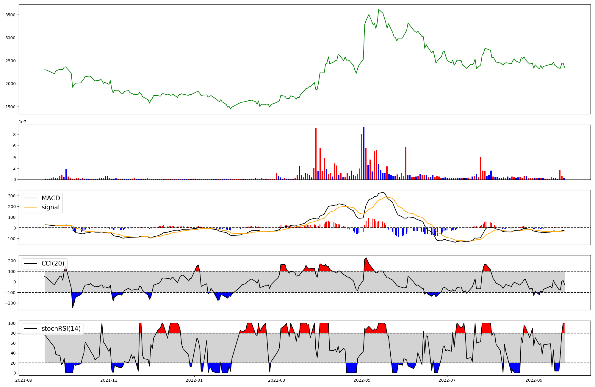Select the 2021-11 date axis label
The width and height of the screenshot is (595, 387).
click(109, 380)
